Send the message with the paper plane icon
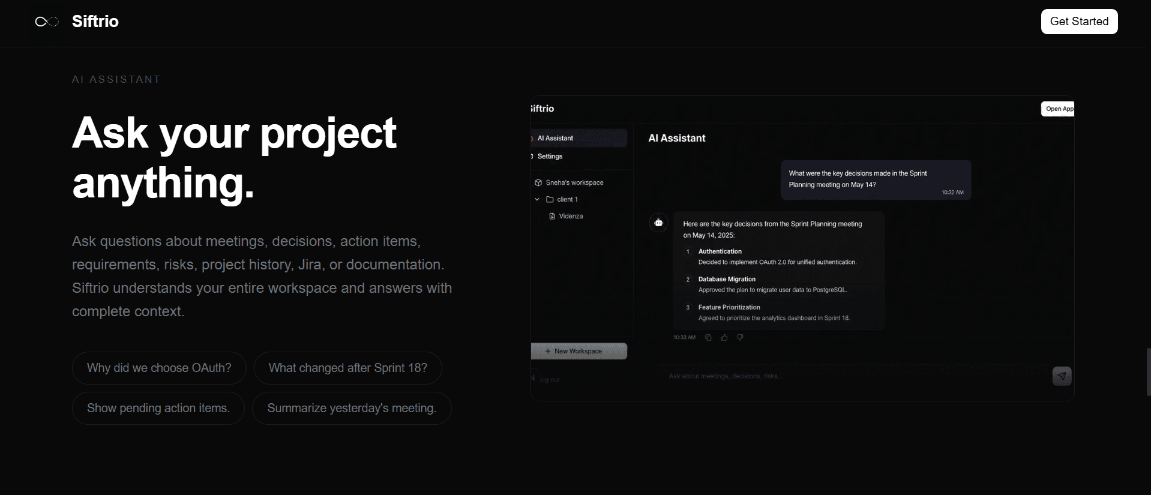Screen dimensions: 1151x495 click(x=1062, y=376)
